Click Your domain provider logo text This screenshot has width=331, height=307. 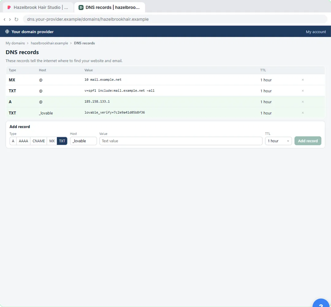pos(32,32)
